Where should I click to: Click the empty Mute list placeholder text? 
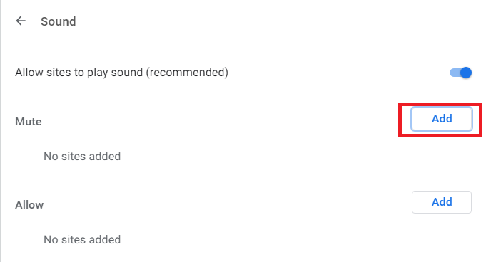82,156
